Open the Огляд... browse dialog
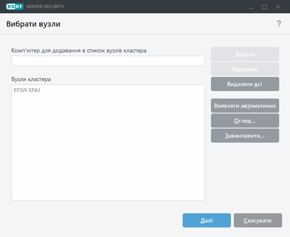The image size is (290, 237). coord(245,121)
